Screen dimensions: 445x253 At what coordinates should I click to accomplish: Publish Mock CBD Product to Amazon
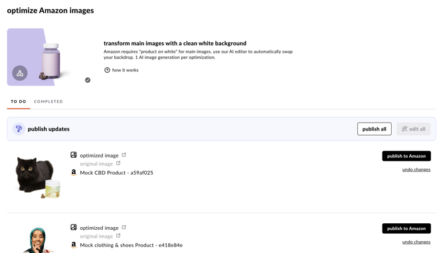406,156
